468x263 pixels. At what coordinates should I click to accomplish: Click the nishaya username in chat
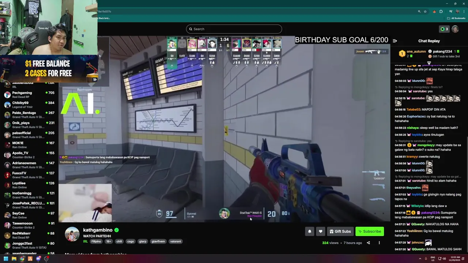(x=412, y=128)
